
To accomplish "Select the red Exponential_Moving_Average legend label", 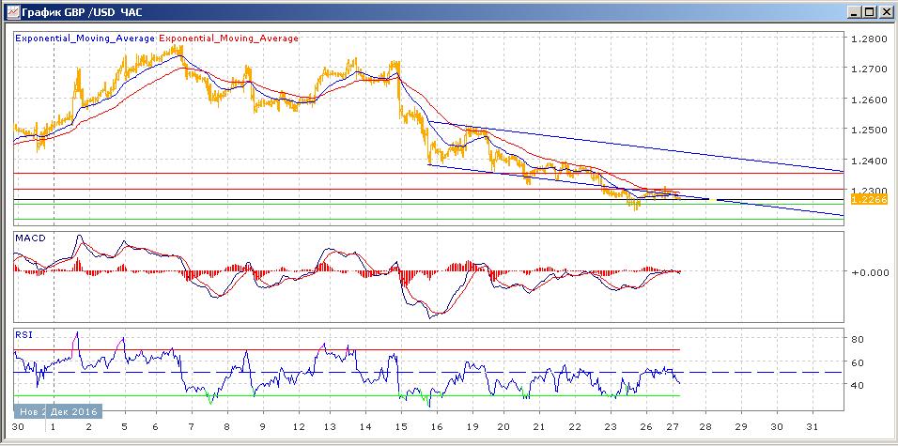I will (229, 38).
